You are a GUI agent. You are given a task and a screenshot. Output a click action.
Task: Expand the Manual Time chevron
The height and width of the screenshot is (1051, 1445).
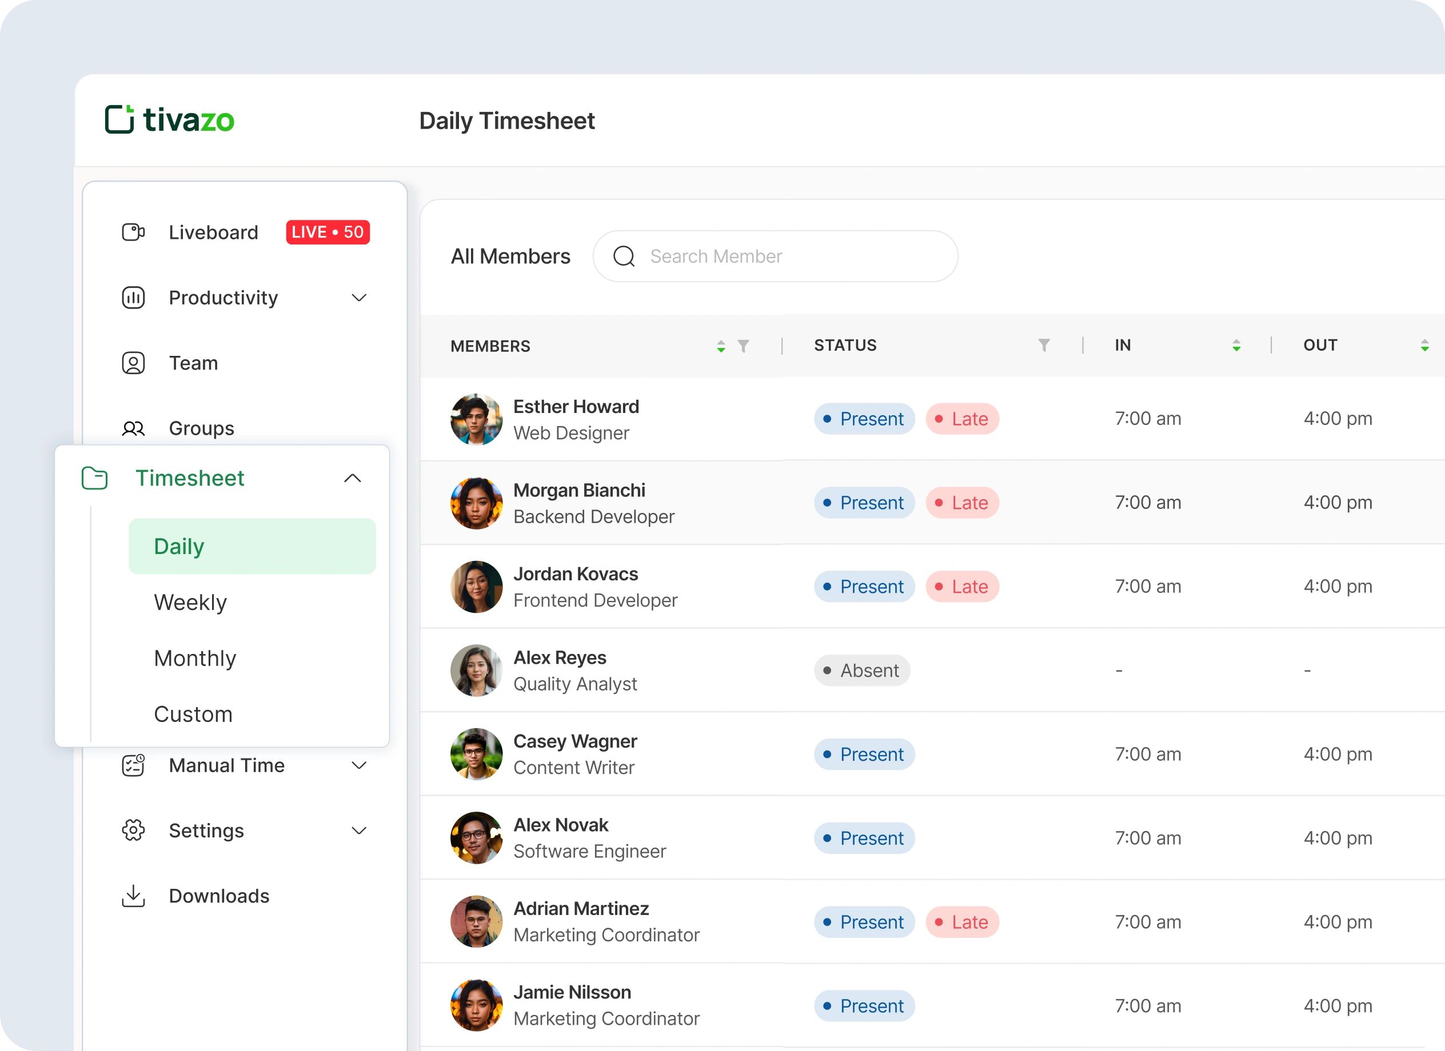360,765
